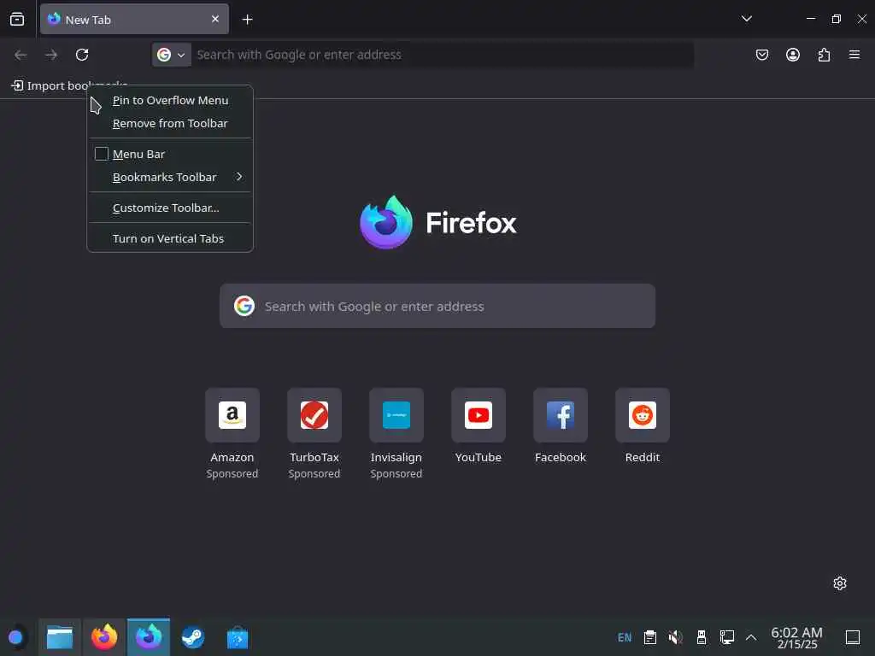Screen dimensions: 875x656
Task: Click the Import bookmarks toolbar link
Action: (69, 85)
